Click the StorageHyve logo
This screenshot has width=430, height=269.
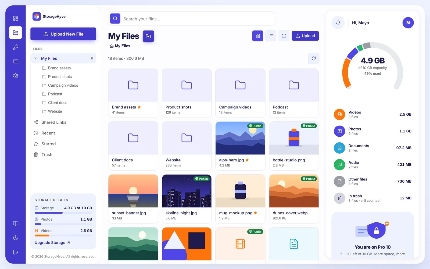(49, 16)
